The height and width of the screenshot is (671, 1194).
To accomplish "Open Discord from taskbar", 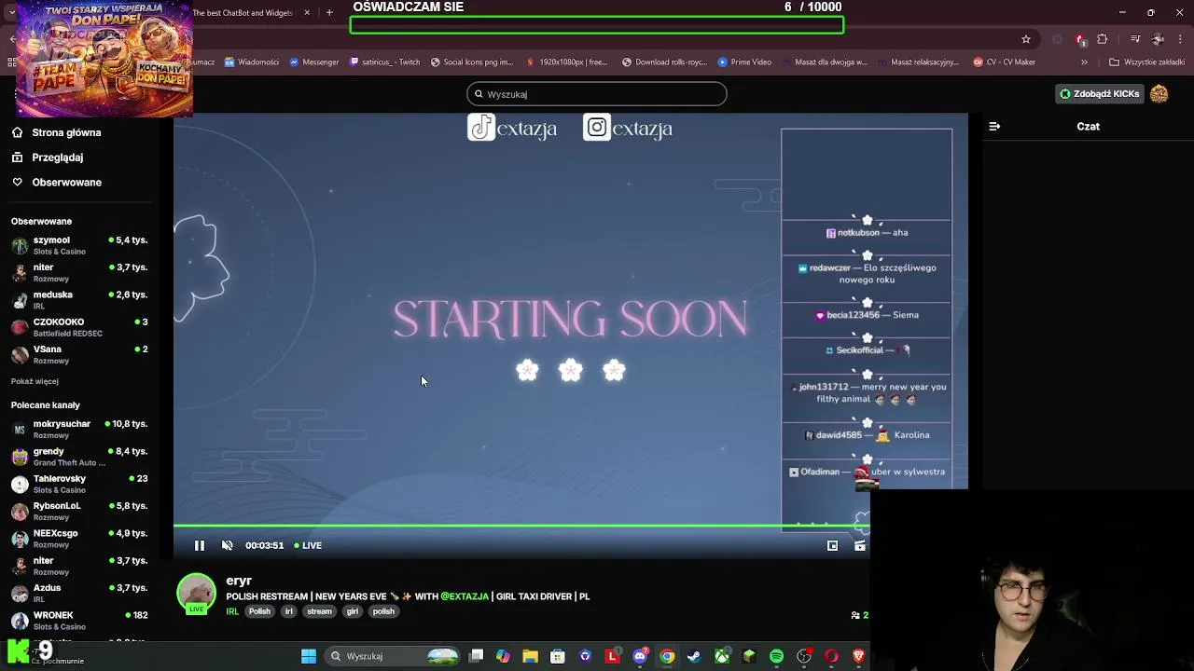I will (x=640, y=656).
